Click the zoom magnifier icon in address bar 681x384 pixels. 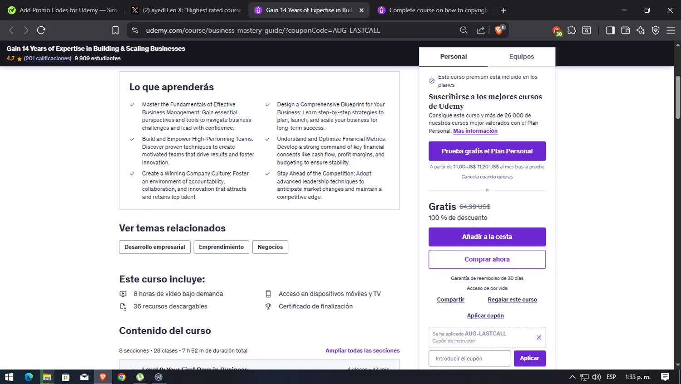[x=464, y=30]
